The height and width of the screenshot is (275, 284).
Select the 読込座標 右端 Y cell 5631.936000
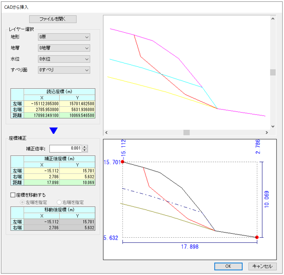pyautogui.click(x=77, y=109)
